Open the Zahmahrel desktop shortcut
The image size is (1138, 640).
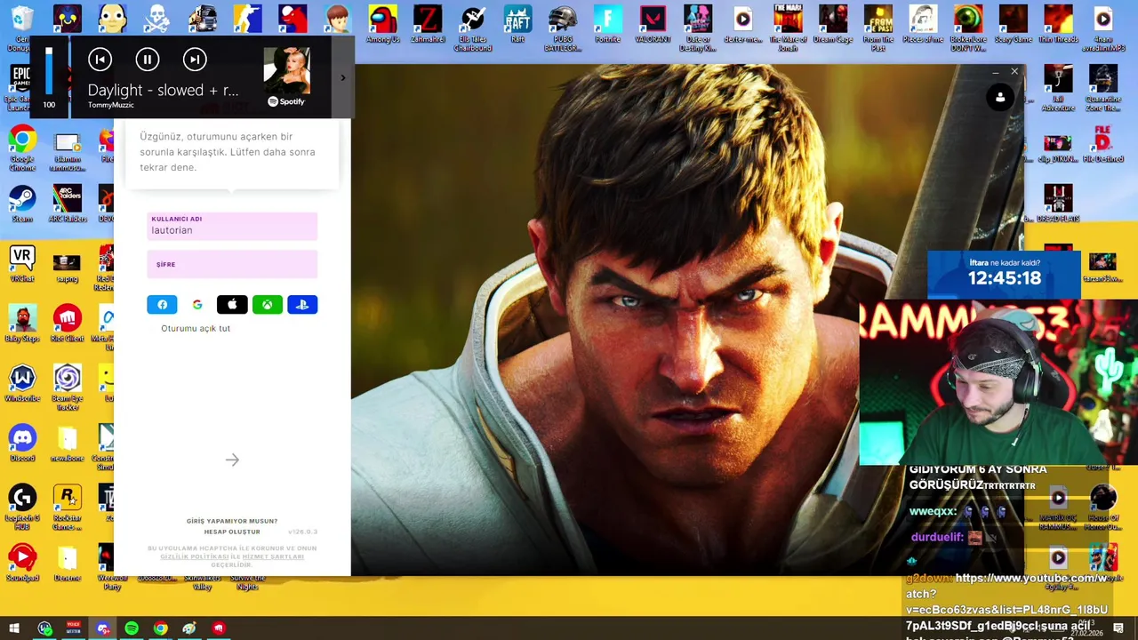[428, 24]
